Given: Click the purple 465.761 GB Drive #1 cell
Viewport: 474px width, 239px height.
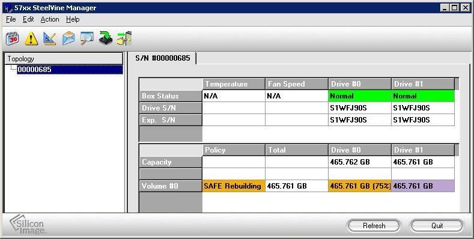Looking at the screenshot, I should click(423, 186).
